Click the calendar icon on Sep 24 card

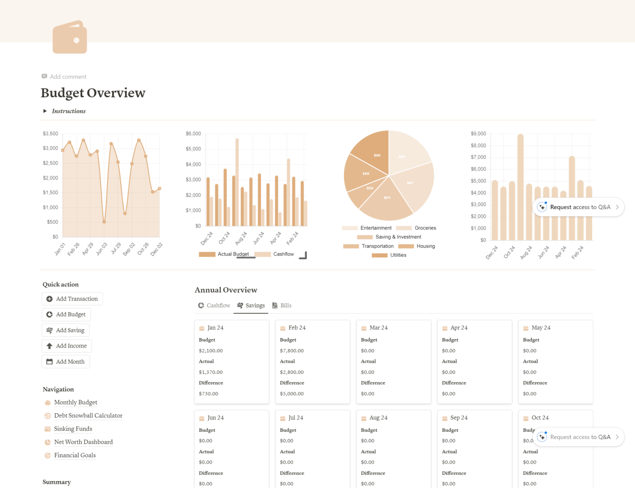click(445, 418)
